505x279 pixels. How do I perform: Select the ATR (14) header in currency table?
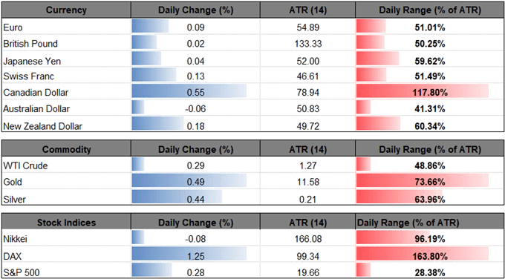tap(307, 10)
